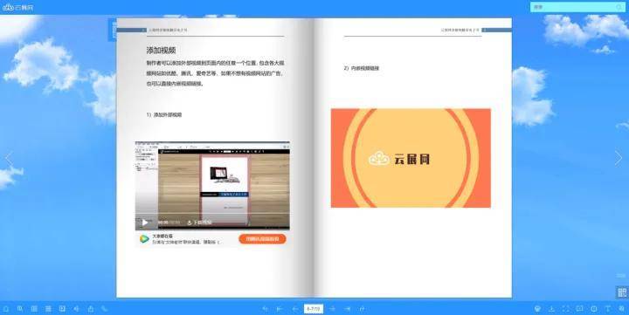Screen dimensions: 629x315
Task: Click the home icon in bottom toolbar
Action: coord(6,309)
